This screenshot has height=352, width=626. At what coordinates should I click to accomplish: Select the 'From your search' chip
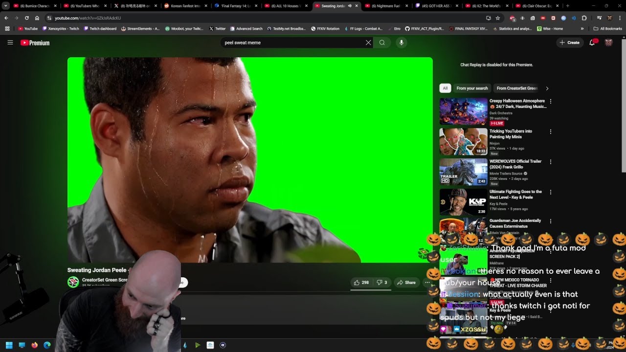[x=472, y=88]
